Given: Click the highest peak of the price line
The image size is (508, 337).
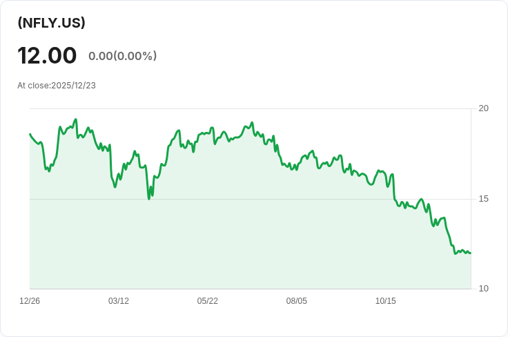Looking at the screenshot, I should tap(76, 119).
